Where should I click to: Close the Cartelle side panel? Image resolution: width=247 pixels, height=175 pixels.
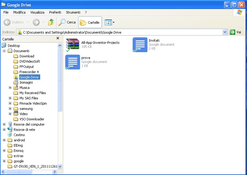click(58, 39)
